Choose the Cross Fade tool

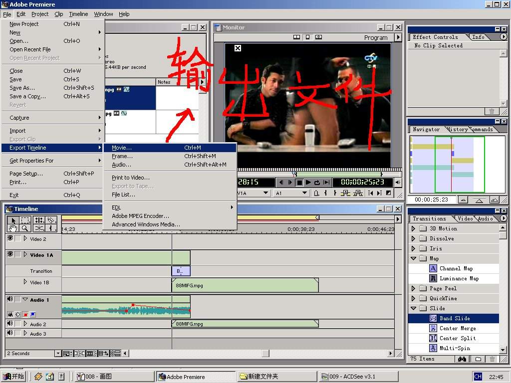39,228
